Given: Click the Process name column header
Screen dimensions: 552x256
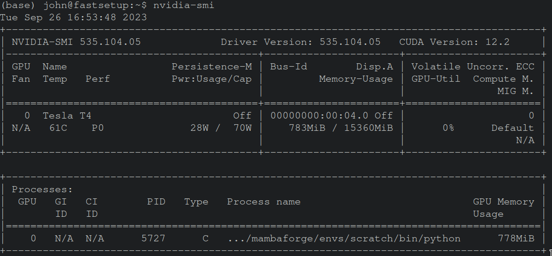Looking at the screenshot, I should point(263,202).
